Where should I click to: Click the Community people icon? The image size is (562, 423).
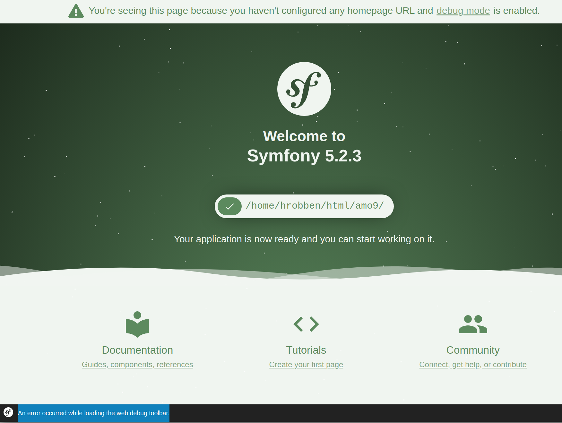(x=473, y=324)
